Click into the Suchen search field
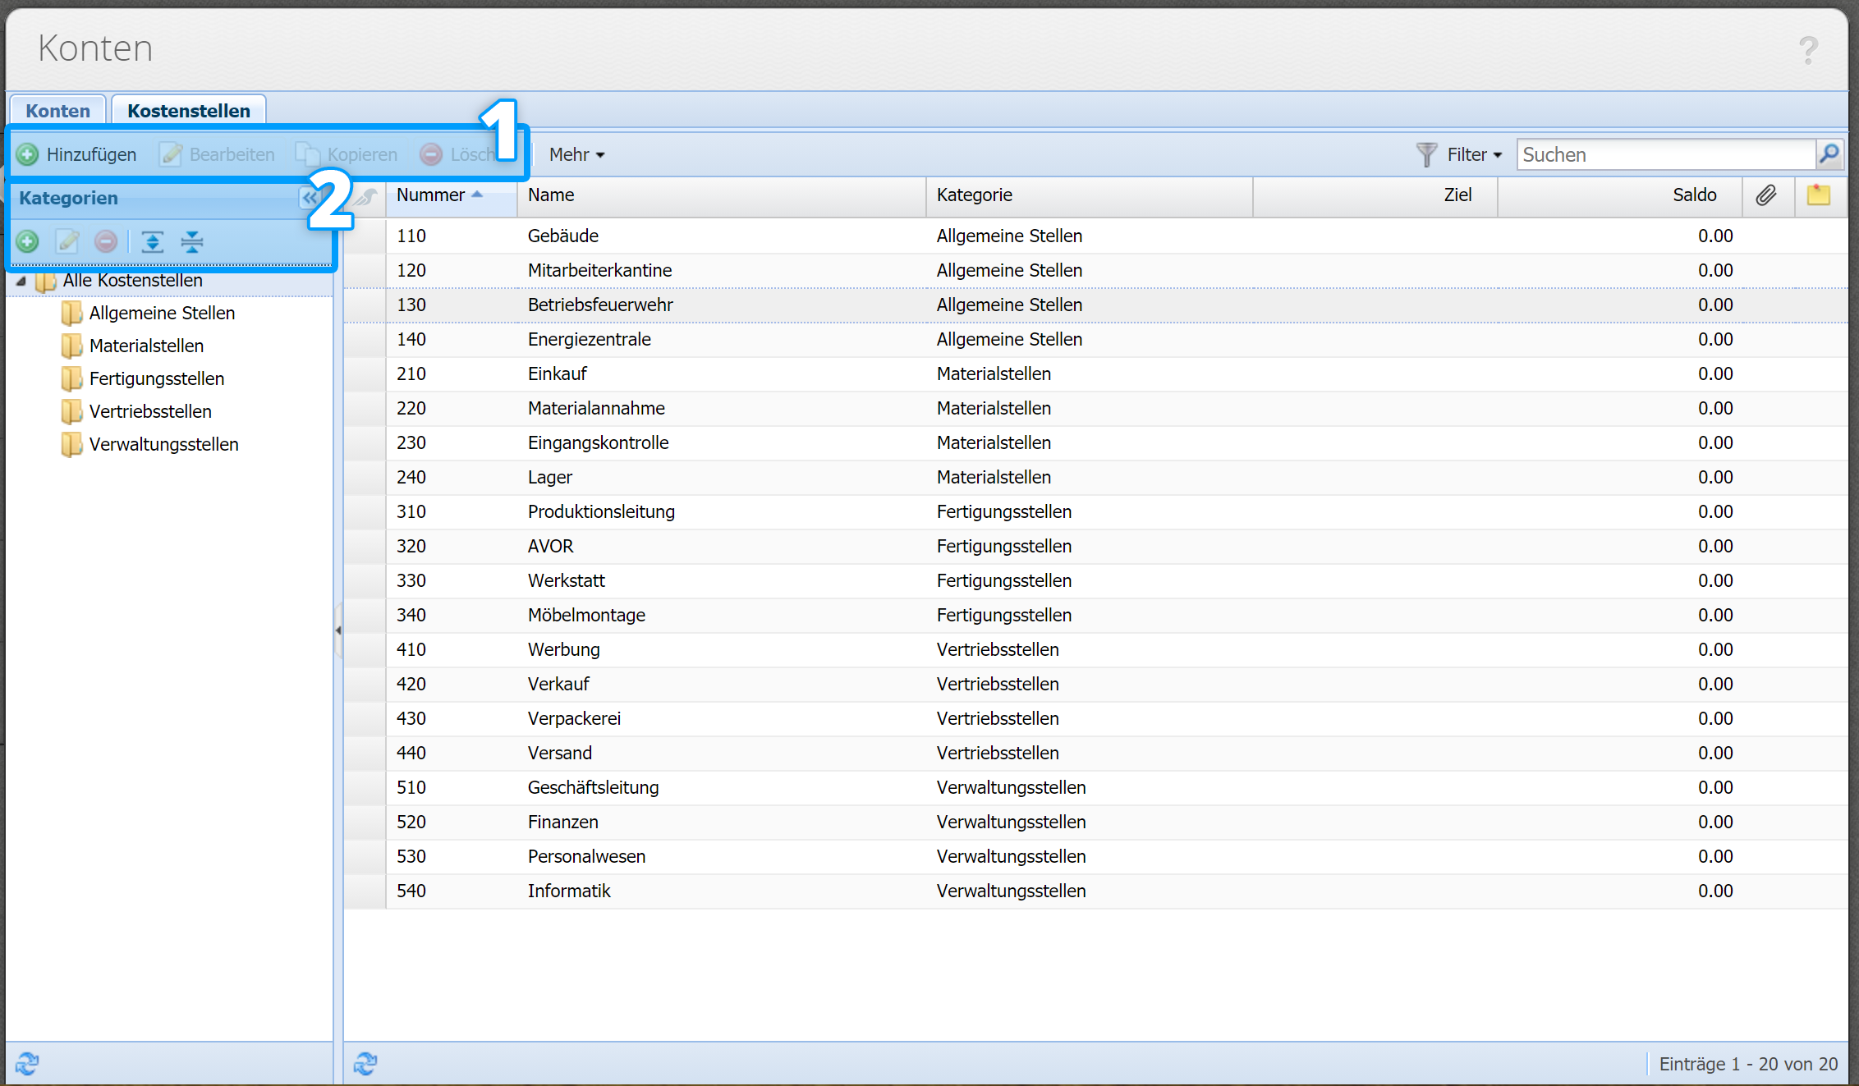This screenshot has width=1859, height=1086. [x=1664, y=154]
